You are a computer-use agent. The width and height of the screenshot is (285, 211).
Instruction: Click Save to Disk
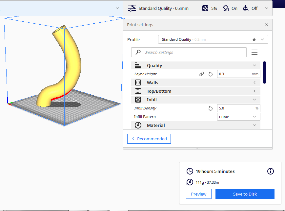click(x=245, y=194)
